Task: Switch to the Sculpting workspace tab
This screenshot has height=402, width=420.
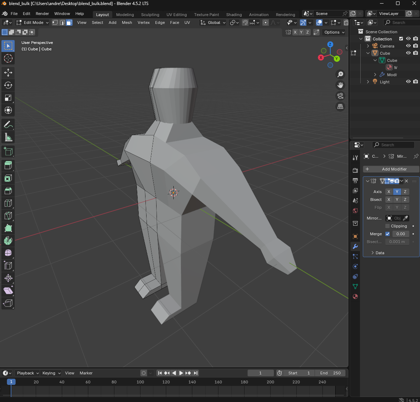Action: point(150,15)
